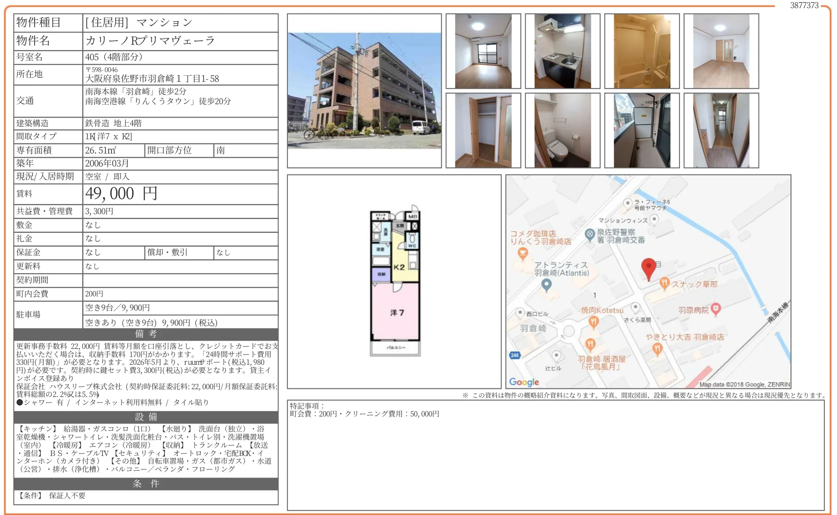
Task: Click the Atlantis 羽倉崎 location marker
Action: tap(546, 285)
